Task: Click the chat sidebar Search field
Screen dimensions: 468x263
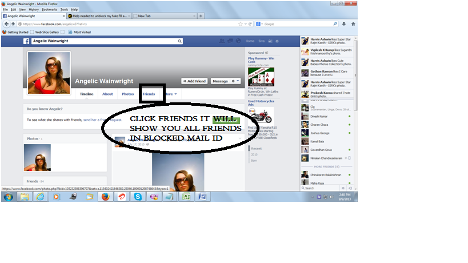Action: pos(320,188)
